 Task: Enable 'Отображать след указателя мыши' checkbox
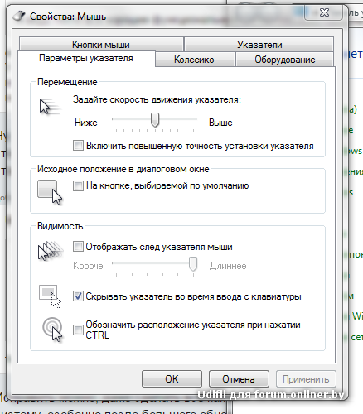point(78,247)
